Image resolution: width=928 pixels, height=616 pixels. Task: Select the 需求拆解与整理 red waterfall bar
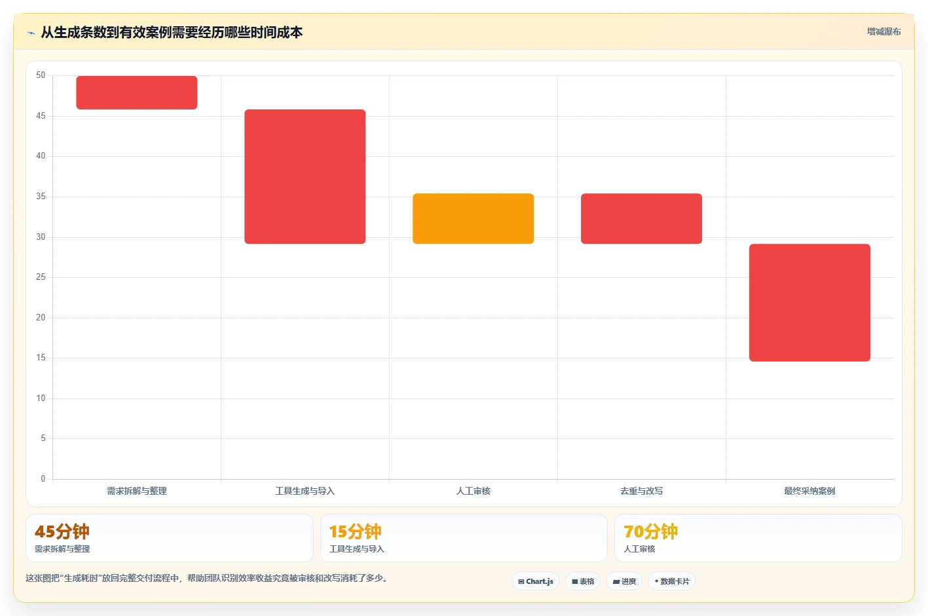coord(137,92)
